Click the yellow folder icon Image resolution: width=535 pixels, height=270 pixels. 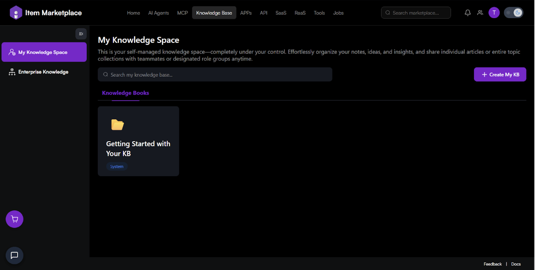click(117, 125)
